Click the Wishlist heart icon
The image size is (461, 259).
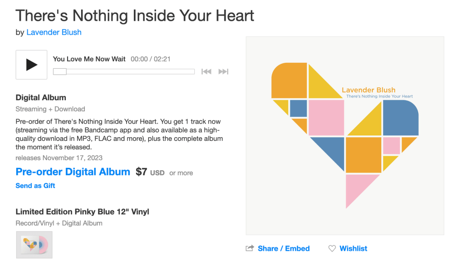click(x=332, y=248)
